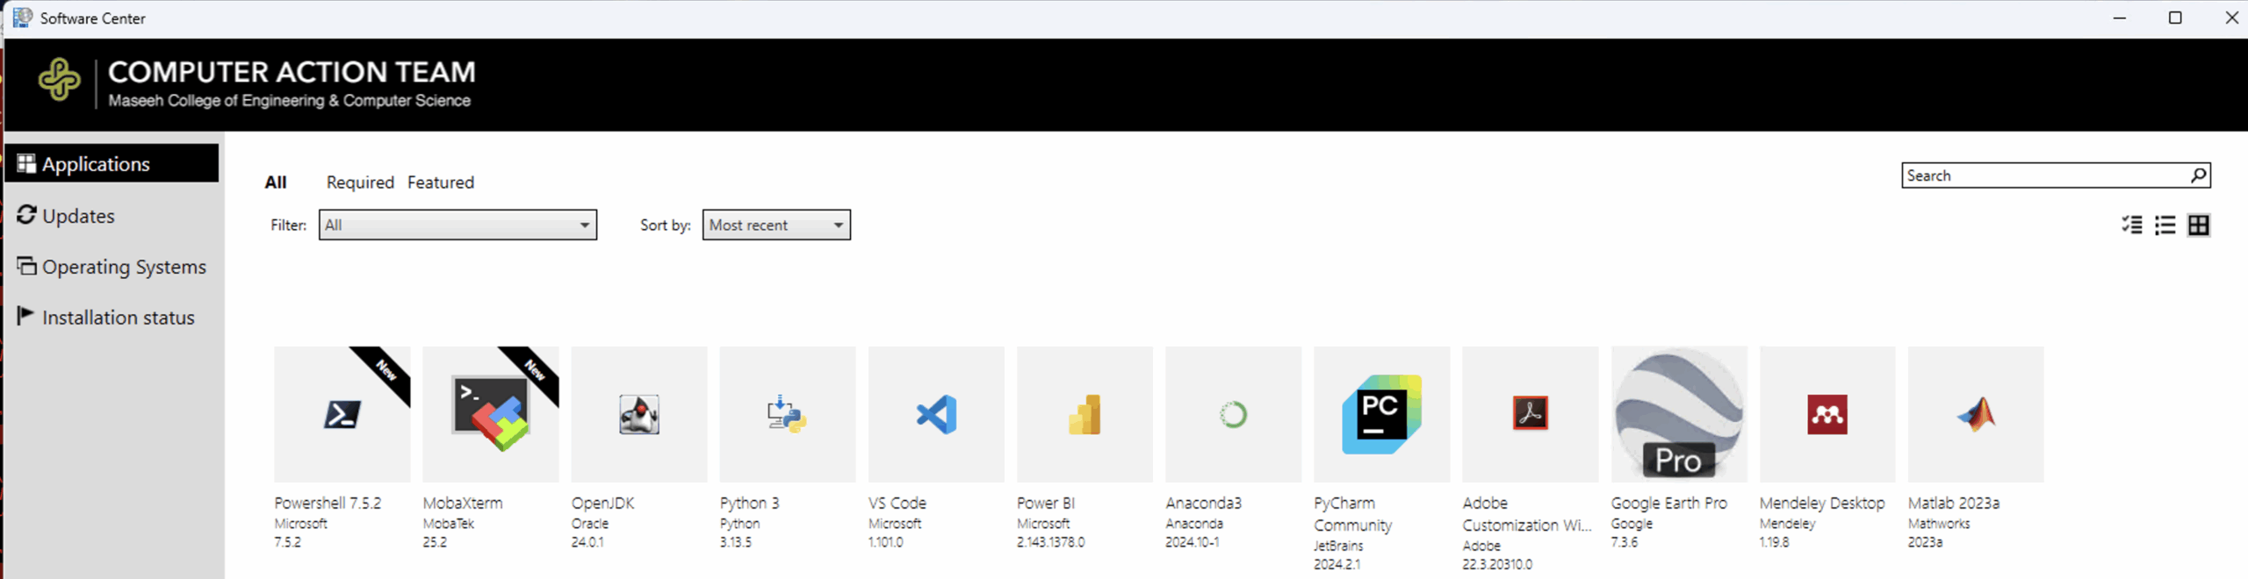Select the Anaconda3 application icon
Viewport: 2248px width, 579px height.
point(1233,414)
